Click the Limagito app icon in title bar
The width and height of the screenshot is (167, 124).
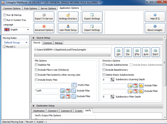click(x=3, y=2)
